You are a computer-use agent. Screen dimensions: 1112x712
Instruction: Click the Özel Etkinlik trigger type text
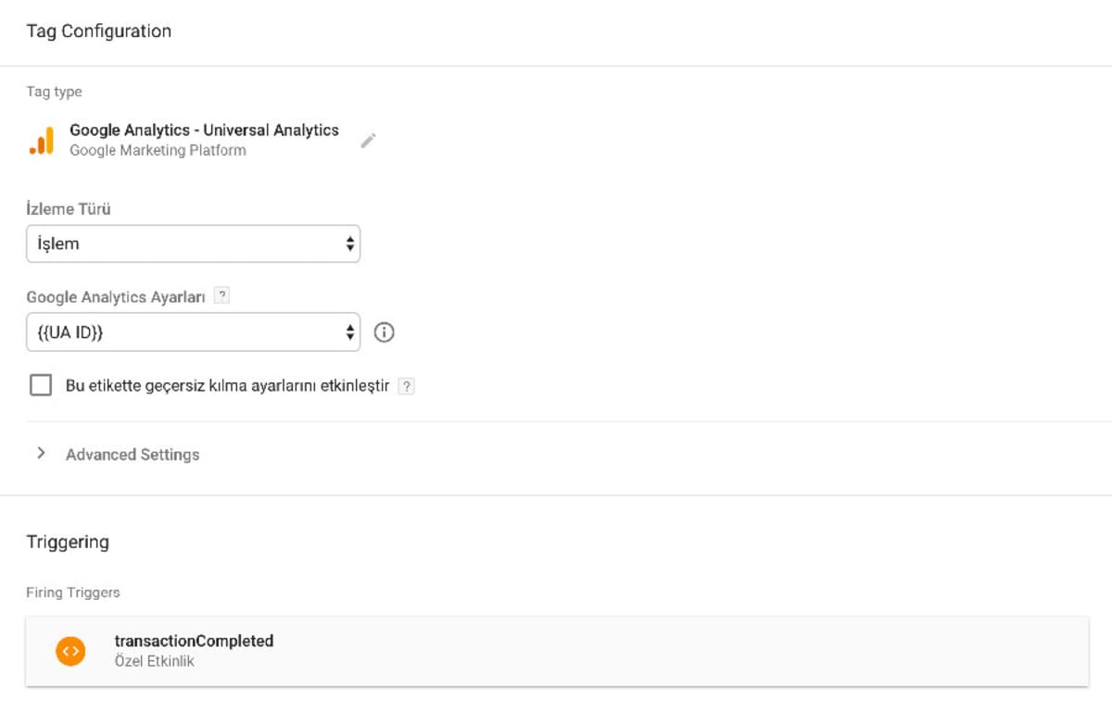(x=154, y=661)
